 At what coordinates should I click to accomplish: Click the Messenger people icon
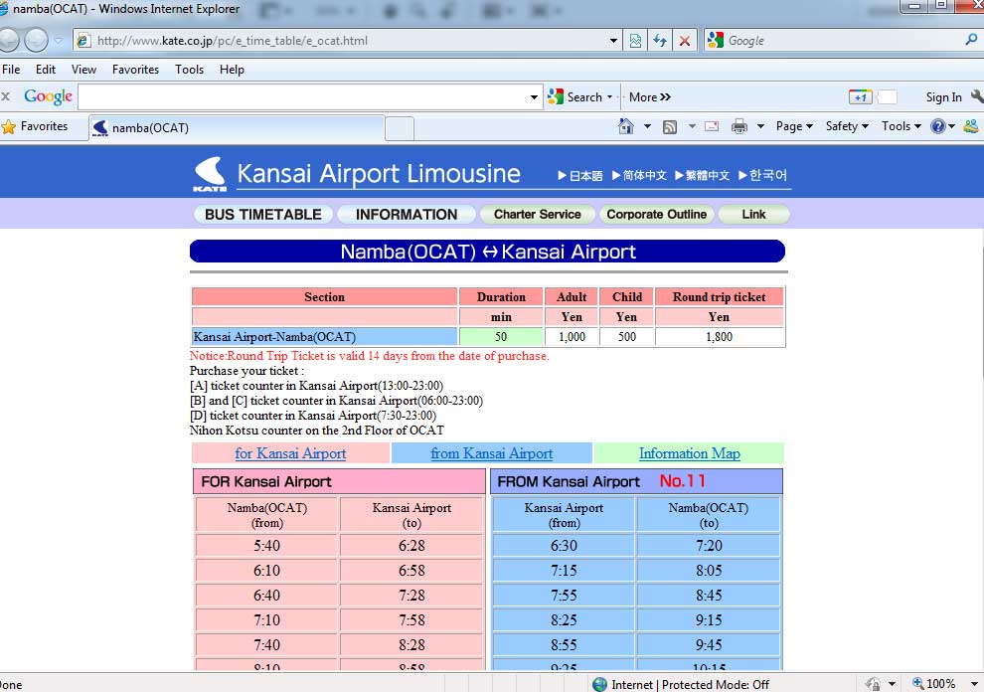coord(971,126)
